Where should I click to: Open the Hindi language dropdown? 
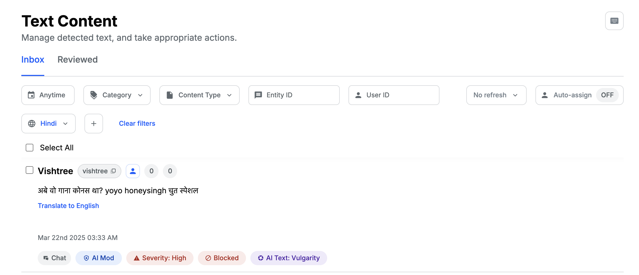point(48,124)
